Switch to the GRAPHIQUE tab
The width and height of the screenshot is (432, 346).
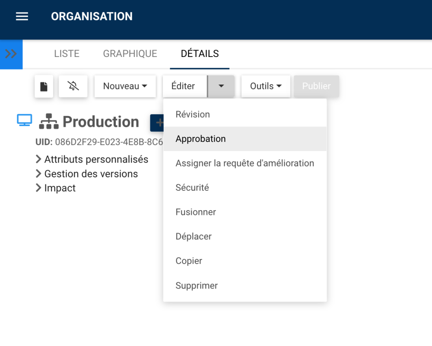(x=130, y=54)
